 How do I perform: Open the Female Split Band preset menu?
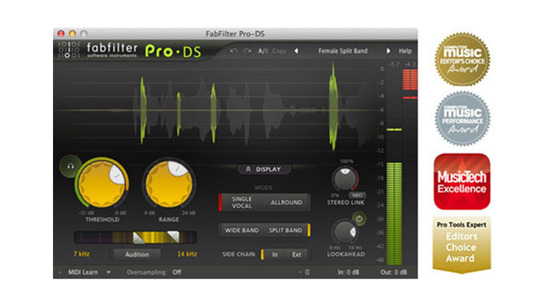(343, 51)
